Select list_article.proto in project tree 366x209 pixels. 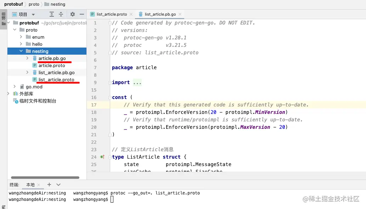(56, 79)
